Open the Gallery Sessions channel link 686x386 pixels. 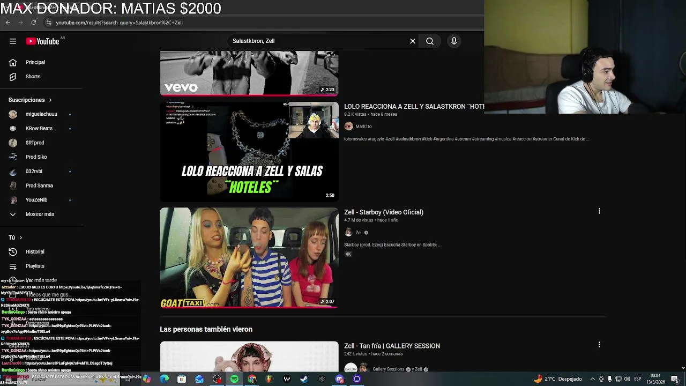pos(389,369)
